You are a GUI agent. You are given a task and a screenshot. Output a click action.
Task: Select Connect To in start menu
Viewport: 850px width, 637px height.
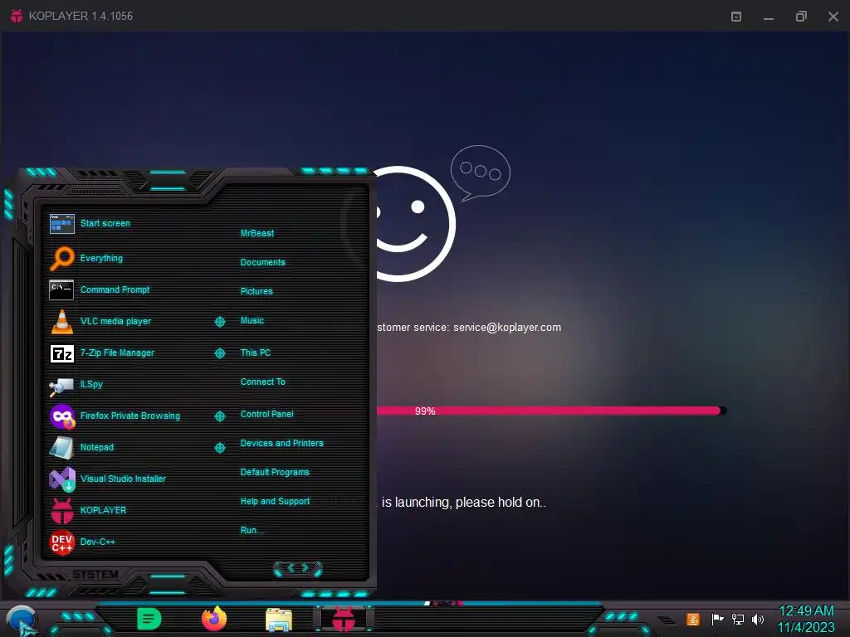263,382
